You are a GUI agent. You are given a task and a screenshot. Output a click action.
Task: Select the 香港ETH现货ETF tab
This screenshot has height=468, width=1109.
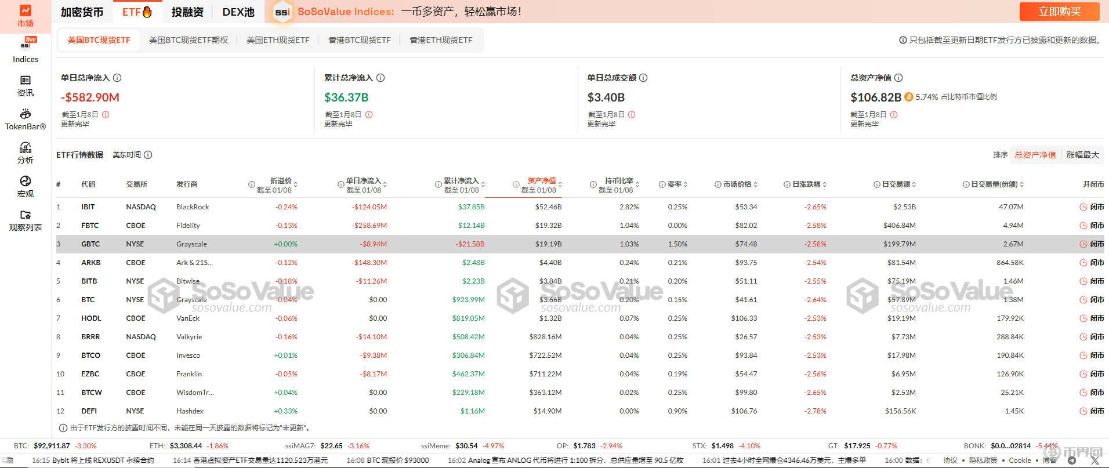click(x=441, y=40)
